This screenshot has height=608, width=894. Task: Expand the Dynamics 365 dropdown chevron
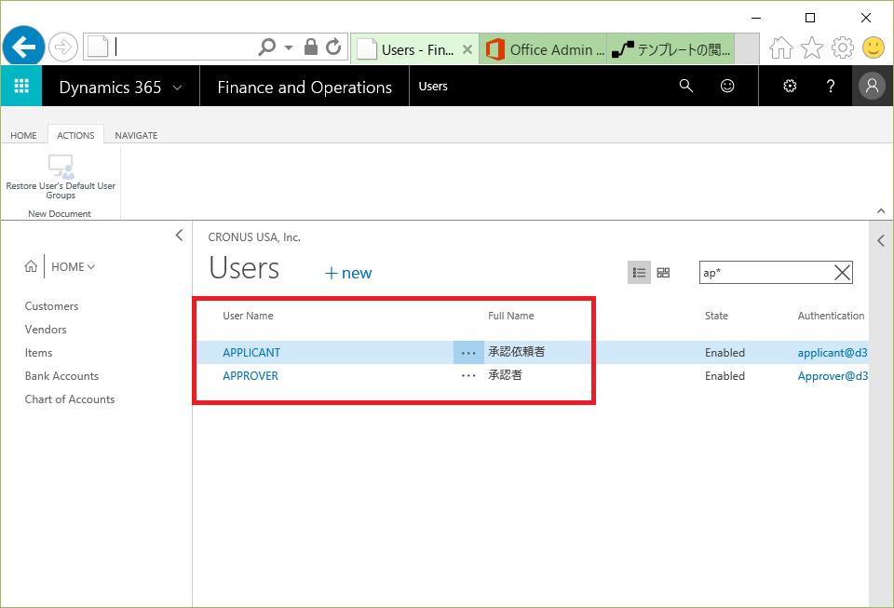point(177,88)
